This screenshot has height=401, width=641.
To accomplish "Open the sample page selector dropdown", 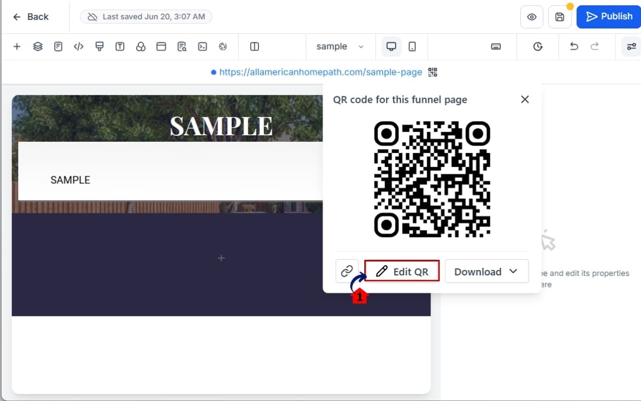I will coord(340,47).
